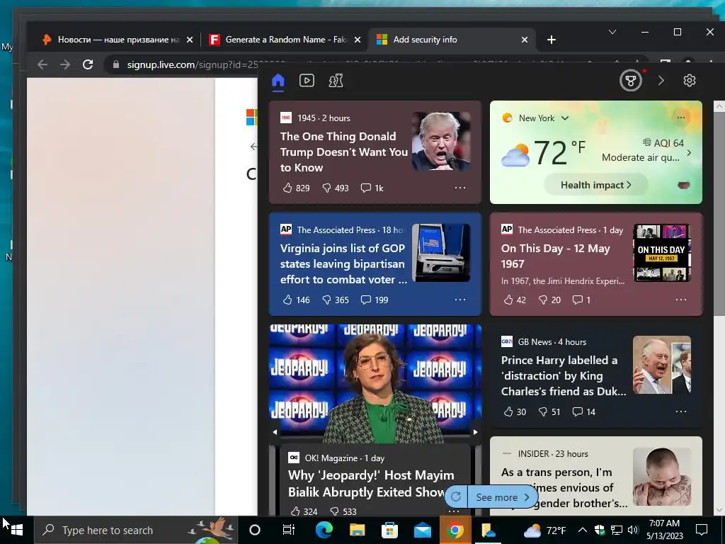This screenshot has width=725, height=544.
Task: Go to next carousel story arrow
Action: [475, 432]
